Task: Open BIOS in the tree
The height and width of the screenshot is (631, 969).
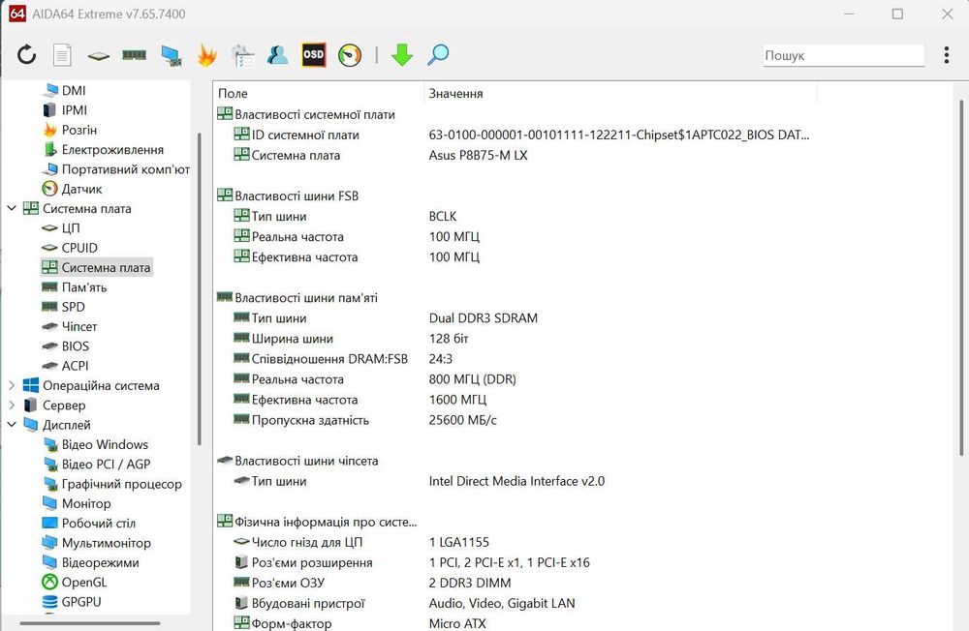Action: (66, 346)
